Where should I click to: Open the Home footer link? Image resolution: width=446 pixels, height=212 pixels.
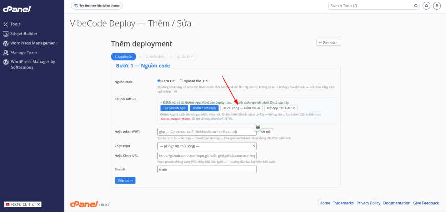(325, 203)
